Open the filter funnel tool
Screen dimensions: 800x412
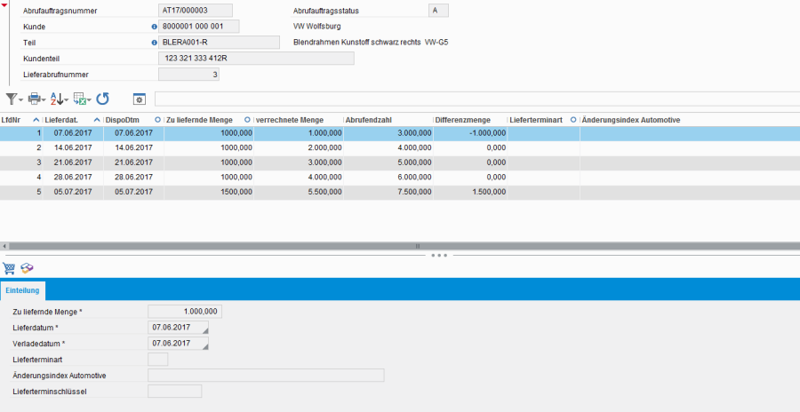[12, 99]
